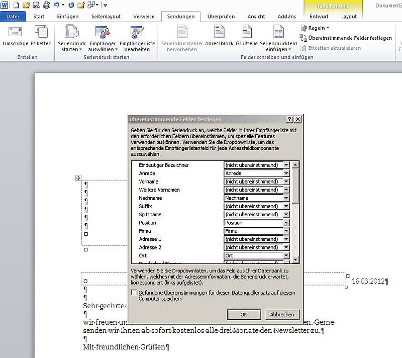
Task: Switch to Tabellentools Entwurf tab
Action: (319, 17)
